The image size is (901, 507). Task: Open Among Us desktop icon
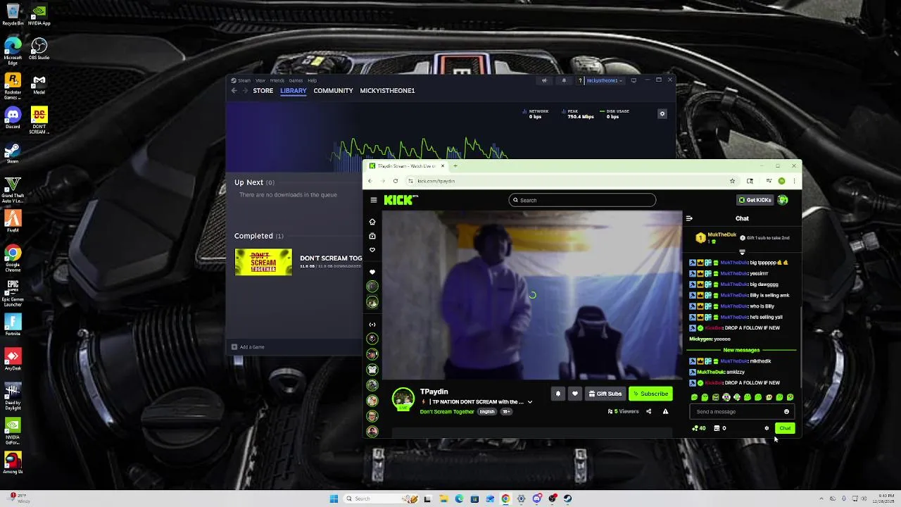[13, 463]
